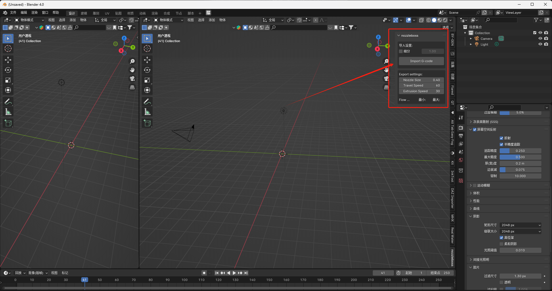Activate the 3D cursor tool in left viewport
Viewport: 552px width, 291px height.
8,48
